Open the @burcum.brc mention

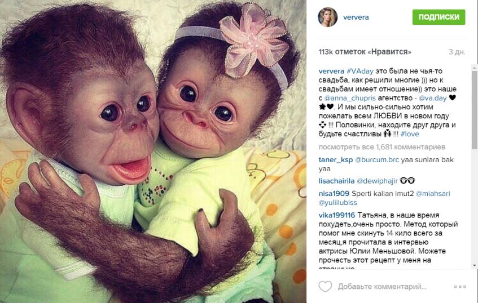tap(377, 160)
